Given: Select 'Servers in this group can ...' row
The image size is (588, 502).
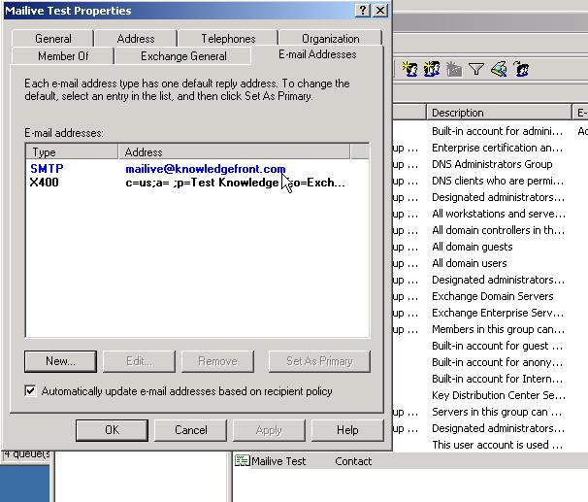Looking at the screenshot, I should tap(497, 412).
